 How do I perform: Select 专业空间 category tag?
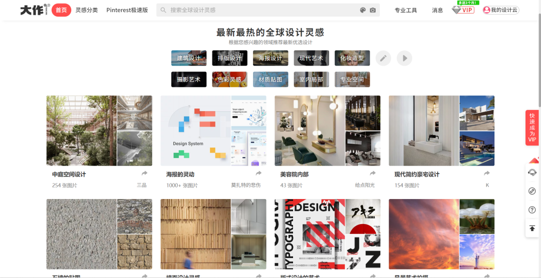click(352, 79)
